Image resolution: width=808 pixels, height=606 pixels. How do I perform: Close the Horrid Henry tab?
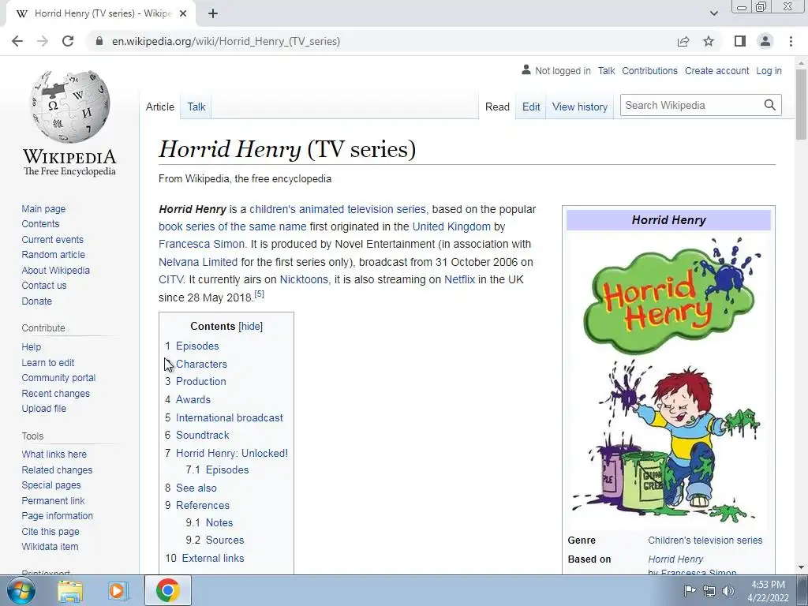[x=183, y=13]
